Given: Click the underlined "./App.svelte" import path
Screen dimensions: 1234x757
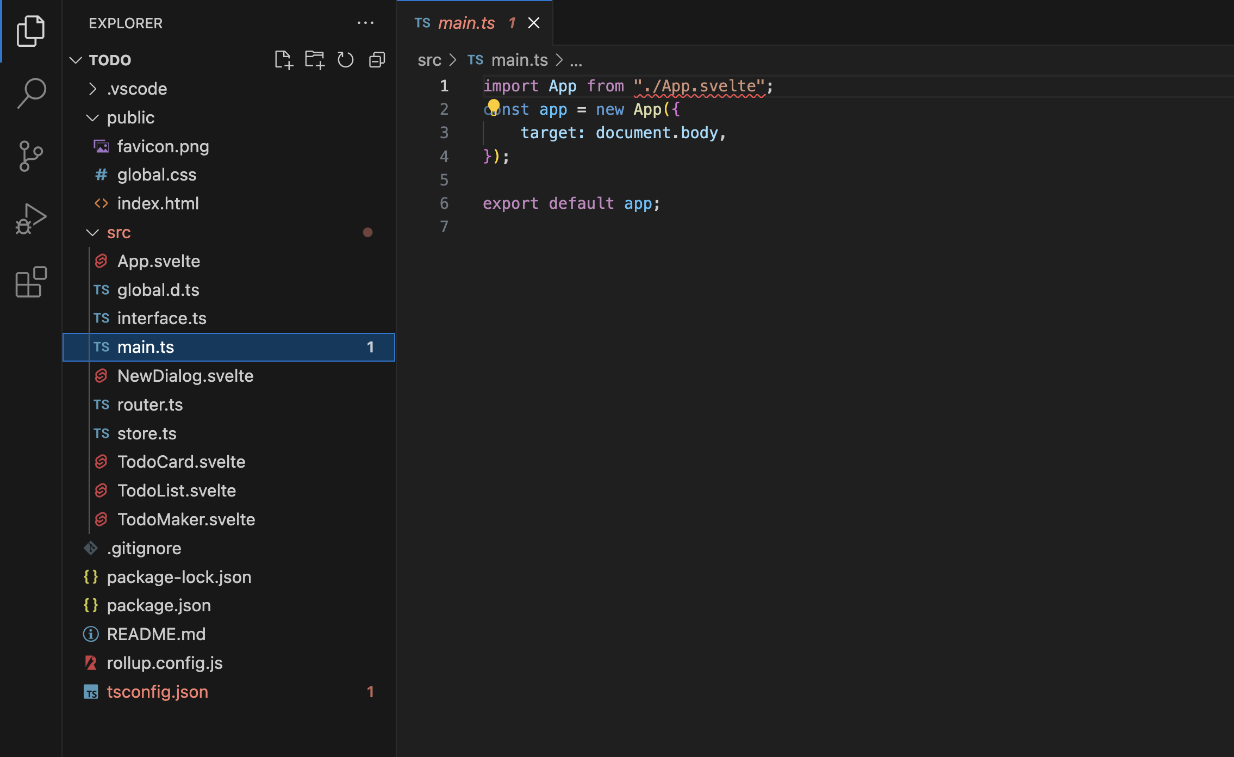Looking at the screenshot, I should [x=700, y=86].
